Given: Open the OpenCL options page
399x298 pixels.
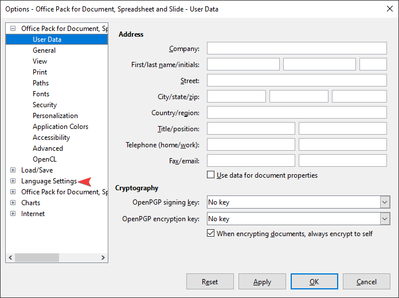Looking at the screenshot, I should point(45,159).
